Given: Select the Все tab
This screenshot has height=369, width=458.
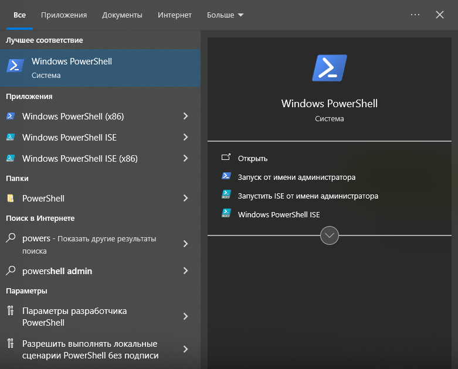Looking at the screenshot, I should point(19,15).
